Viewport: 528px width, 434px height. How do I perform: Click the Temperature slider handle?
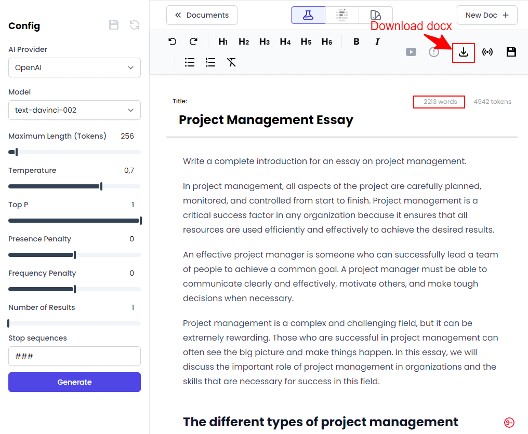101,186
